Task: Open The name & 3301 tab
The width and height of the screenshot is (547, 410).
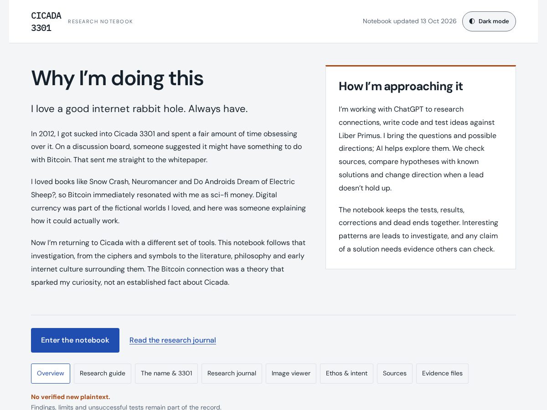Action: coord(166,374)
